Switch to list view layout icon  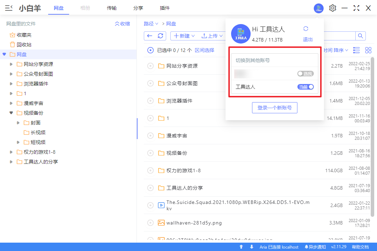click(356, 50)
